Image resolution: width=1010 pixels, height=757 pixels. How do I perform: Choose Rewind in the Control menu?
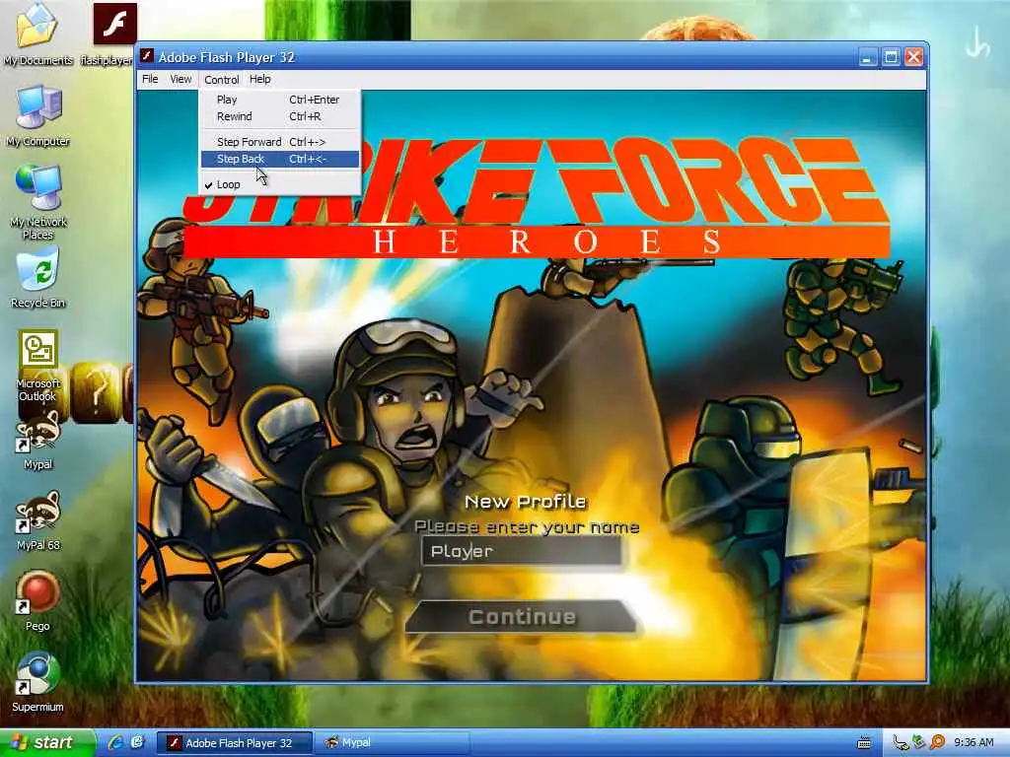click(279, 116)
